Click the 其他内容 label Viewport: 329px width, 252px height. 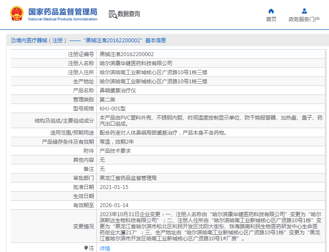point(83,160)
